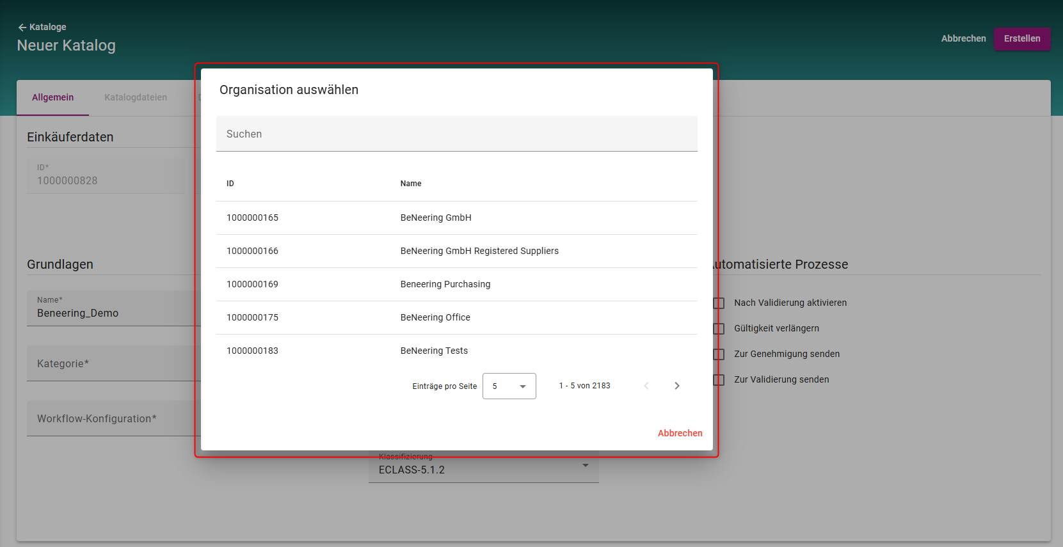
Task: Click the Suchen search field
Action: click(456, 134)
